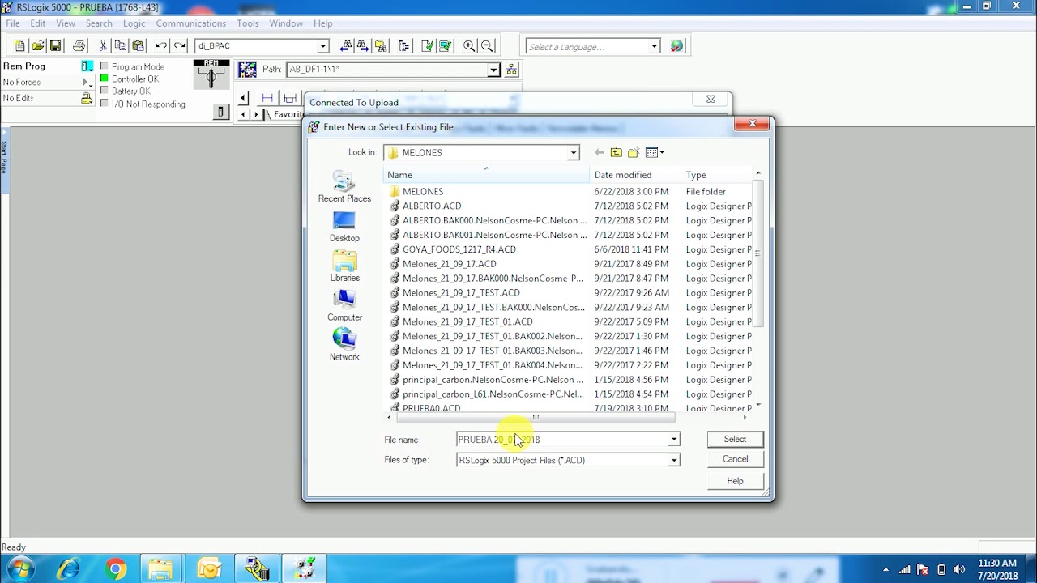Viewport: 1037px width, 583px height.
Task: Click the controller key switch REM icon
Action: click(211, 74)
